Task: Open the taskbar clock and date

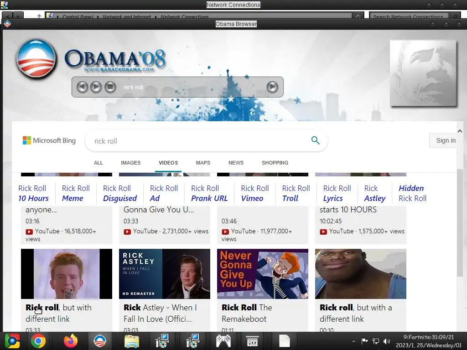Action: click(x=428, y=341)
